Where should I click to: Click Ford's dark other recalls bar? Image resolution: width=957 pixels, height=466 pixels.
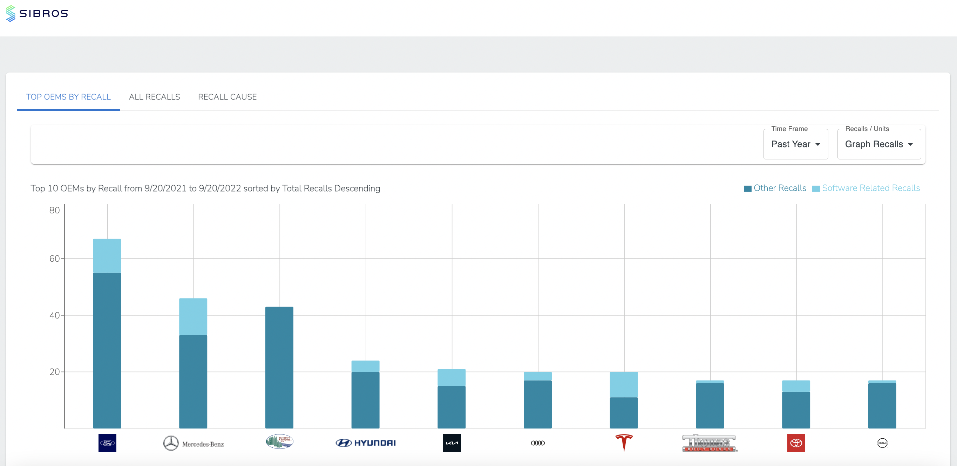tap(107, 350)
